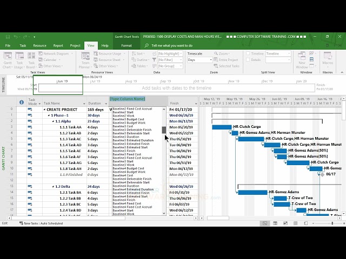Click the column name input field
Image resolution: width=346 pixels, height=259 pixels.
point(138,99)
